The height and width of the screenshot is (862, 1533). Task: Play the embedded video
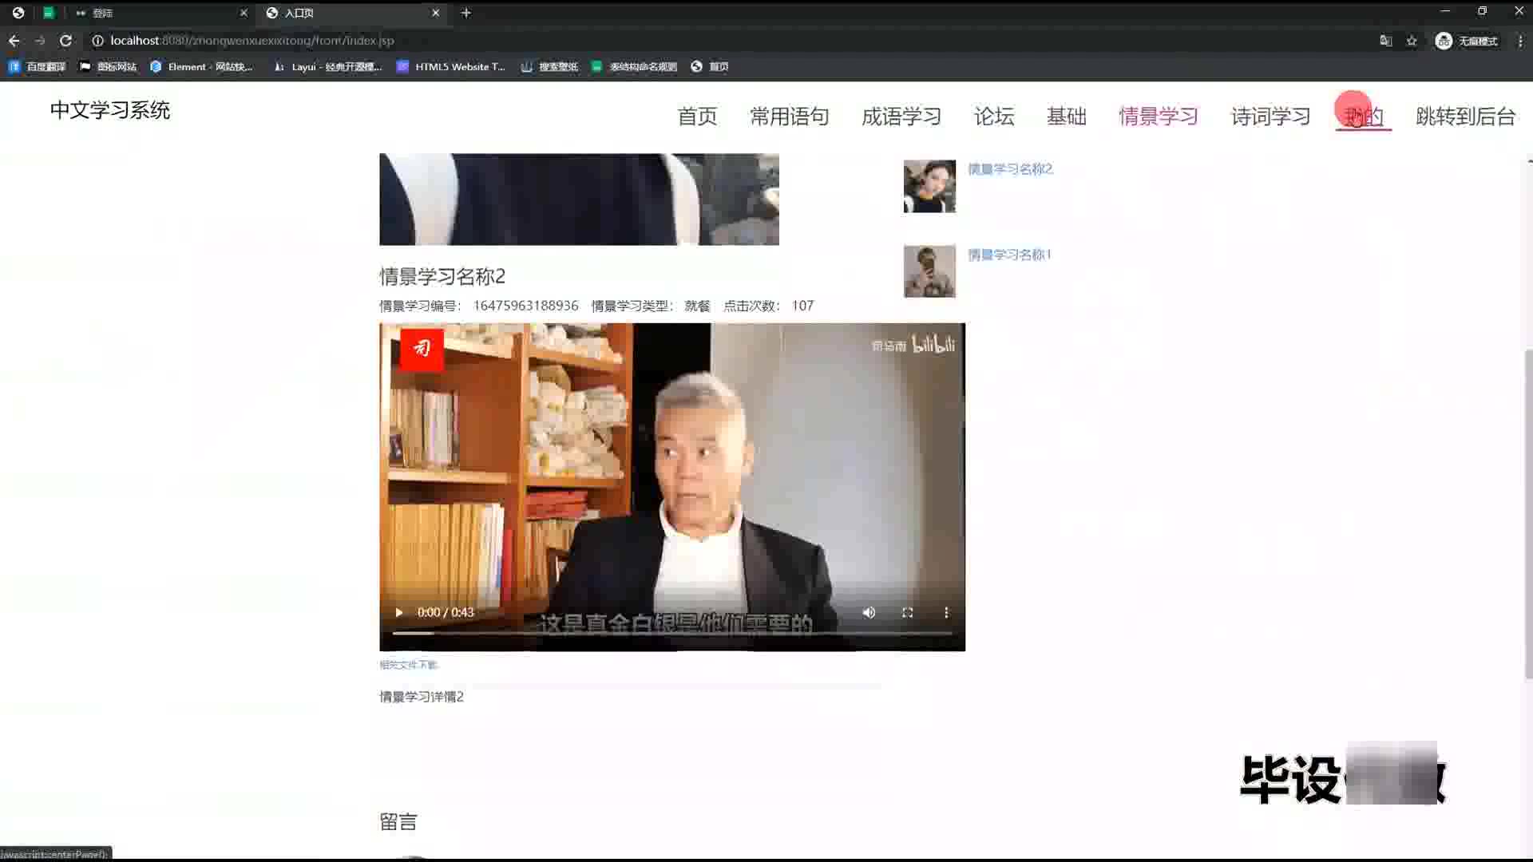click(x=398, y=612)
